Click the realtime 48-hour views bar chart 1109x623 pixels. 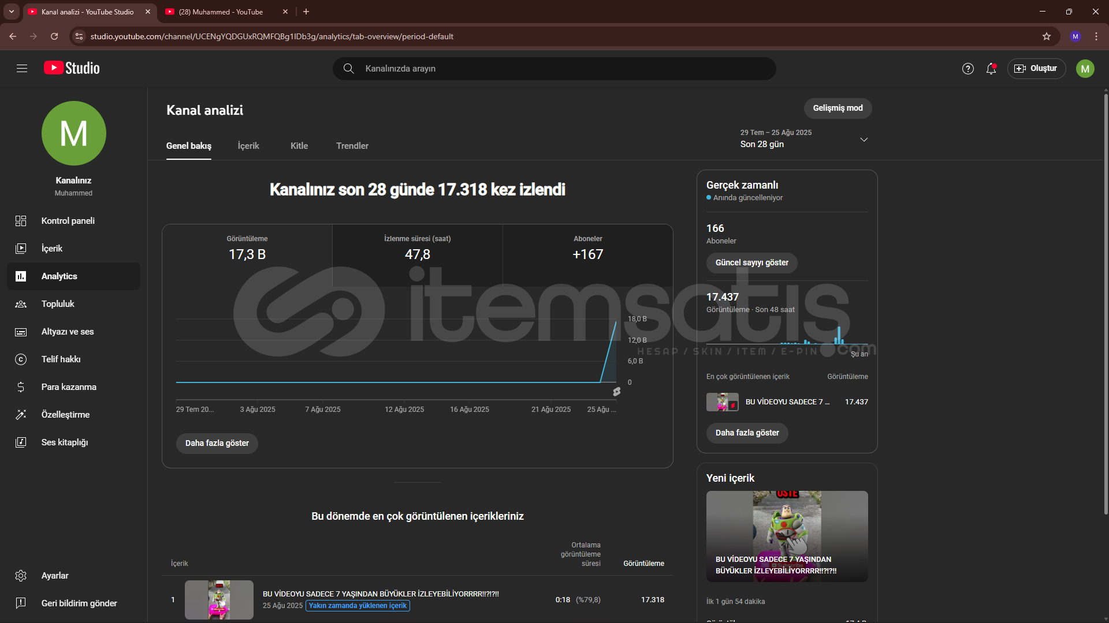787,335
